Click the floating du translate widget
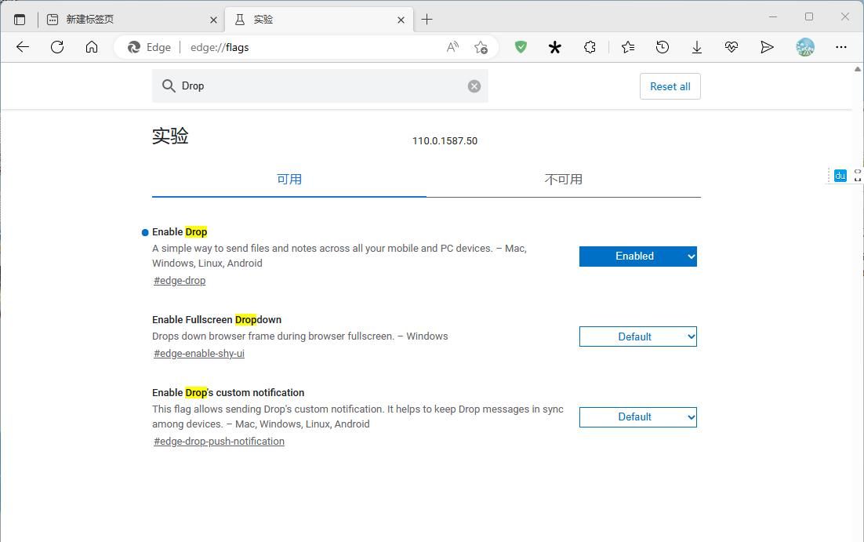This screenshot has width=864, height=542. [839, 176]
